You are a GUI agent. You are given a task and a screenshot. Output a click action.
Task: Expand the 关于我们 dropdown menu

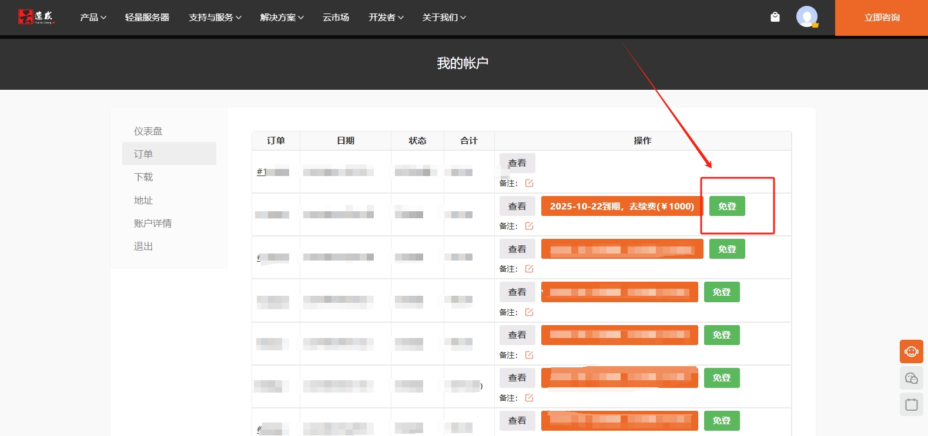(444, 18)
